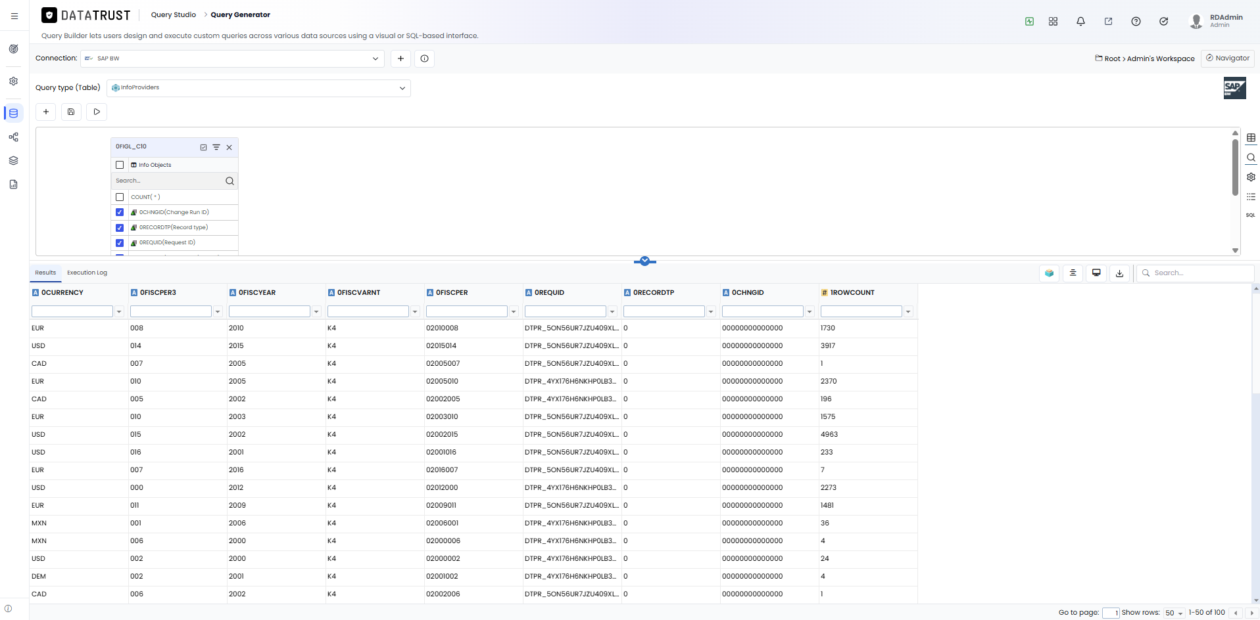This screenshot has width=1260, height=620.
Task: Select the database sidebar icon
Action: [13, 113]
